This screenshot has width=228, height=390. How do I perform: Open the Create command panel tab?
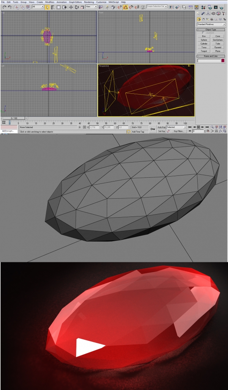198,14
